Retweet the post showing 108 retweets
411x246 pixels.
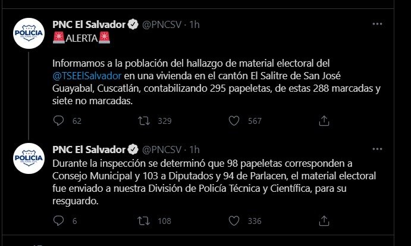143,222
